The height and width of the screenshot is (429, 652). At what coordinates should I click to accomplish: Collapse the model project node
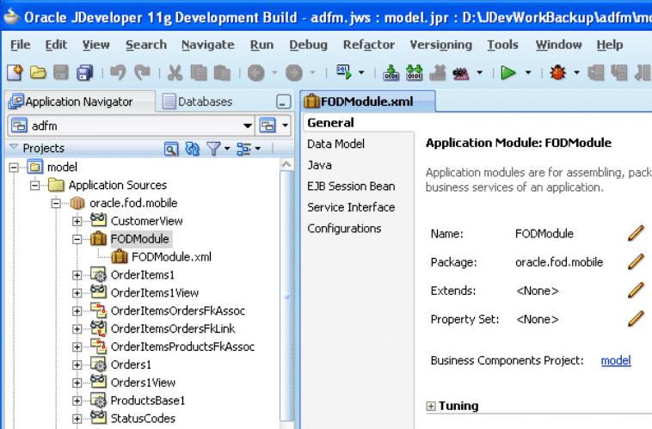coord(14,167)
